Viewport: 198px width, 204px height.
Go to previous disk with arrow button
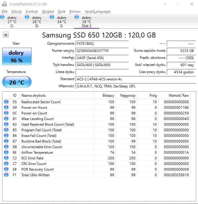(x=6, y=35)
